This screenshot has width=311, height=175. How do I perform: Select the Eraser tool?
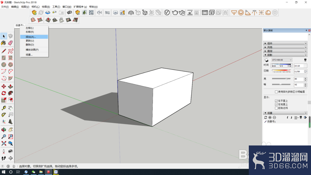coord(11,43)
